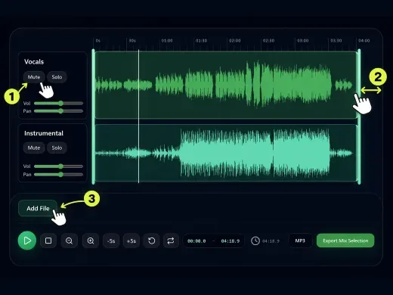
Task: Click the right selection handle of the waveform
Action: 359,116
